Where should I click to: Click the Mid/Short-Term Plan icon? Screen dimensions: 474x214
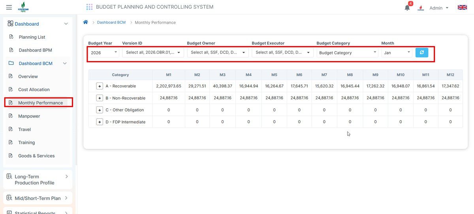[9, 198]
